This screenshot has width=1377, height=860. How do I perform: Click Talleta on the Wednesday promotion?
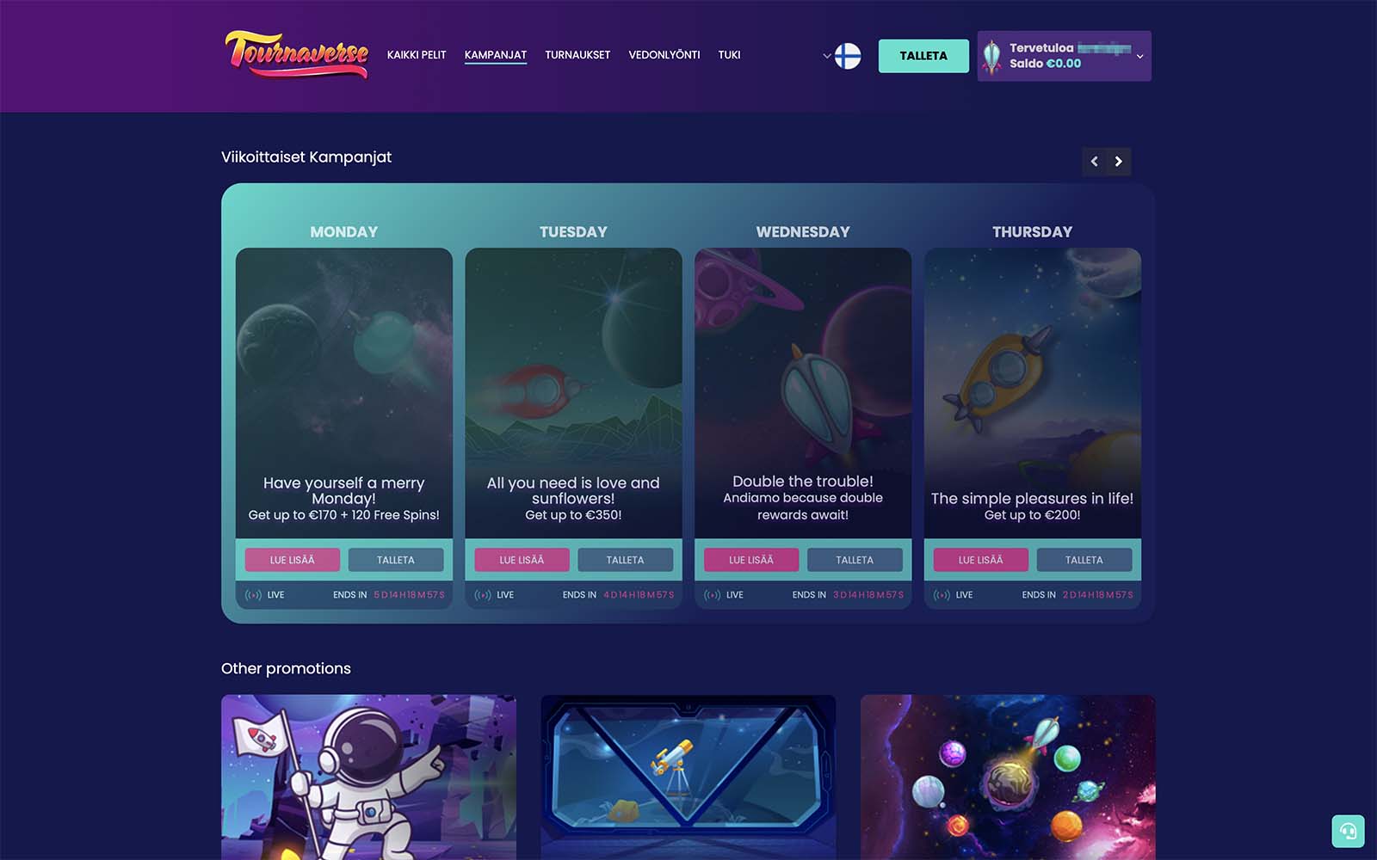tap(855, 560)
